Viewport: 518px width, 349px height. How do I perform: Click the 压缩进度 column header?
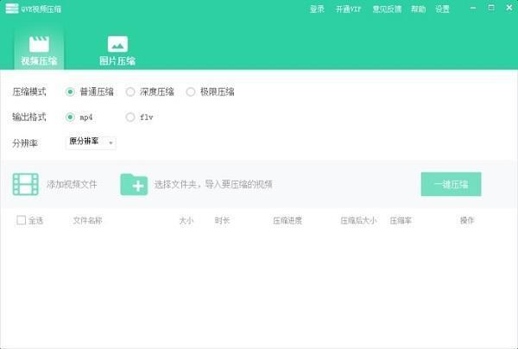coord(287,220)
